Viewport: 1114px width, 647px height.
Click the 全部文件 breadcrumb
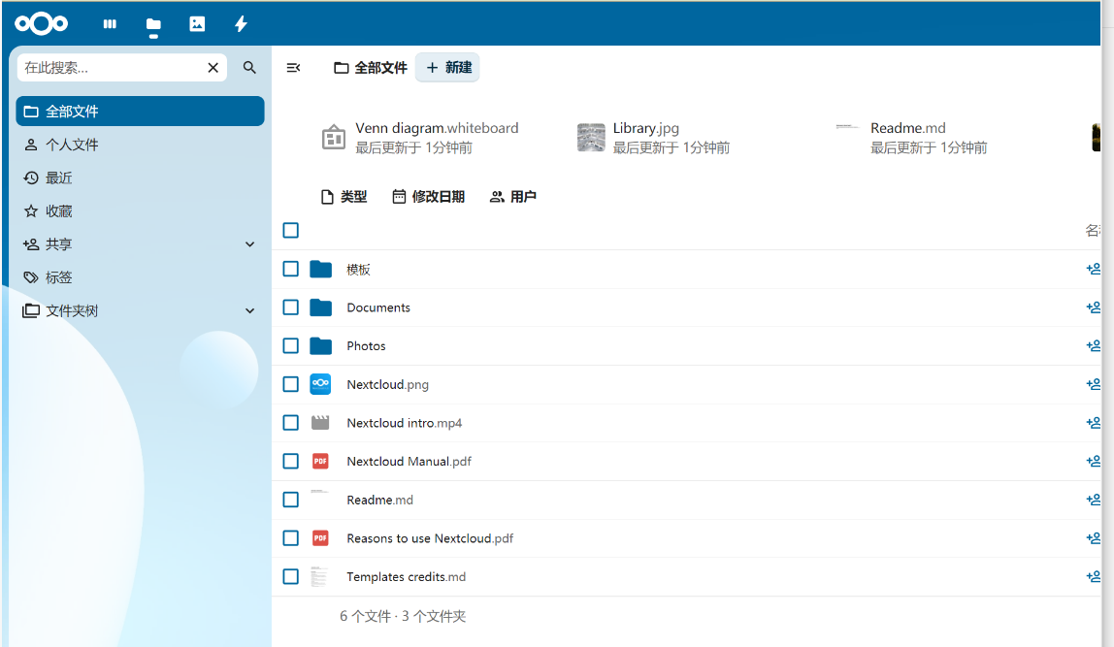tap(371, 68)
